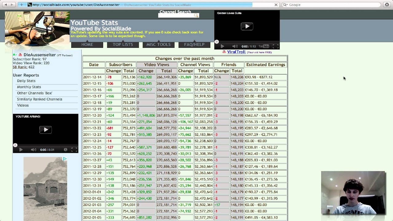The width and height of the screenshot is (393, 221).
Task: Click the +106,167 channel views change
Action: 185,122
